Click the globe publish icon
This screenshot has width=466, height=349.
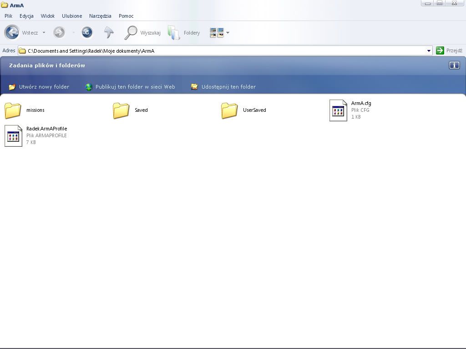click(x=89, y=87)
